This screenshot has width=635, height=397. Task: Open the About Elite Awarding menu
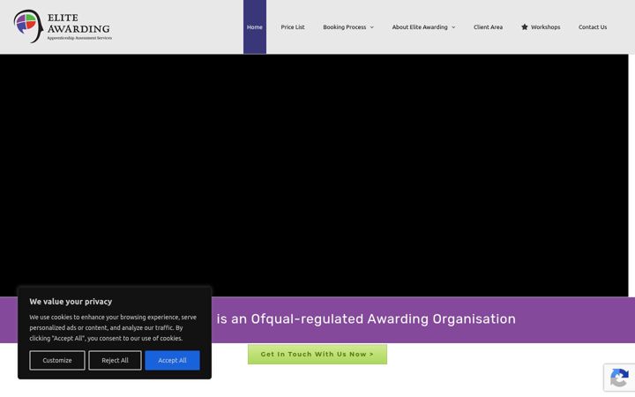click(420, 26)
